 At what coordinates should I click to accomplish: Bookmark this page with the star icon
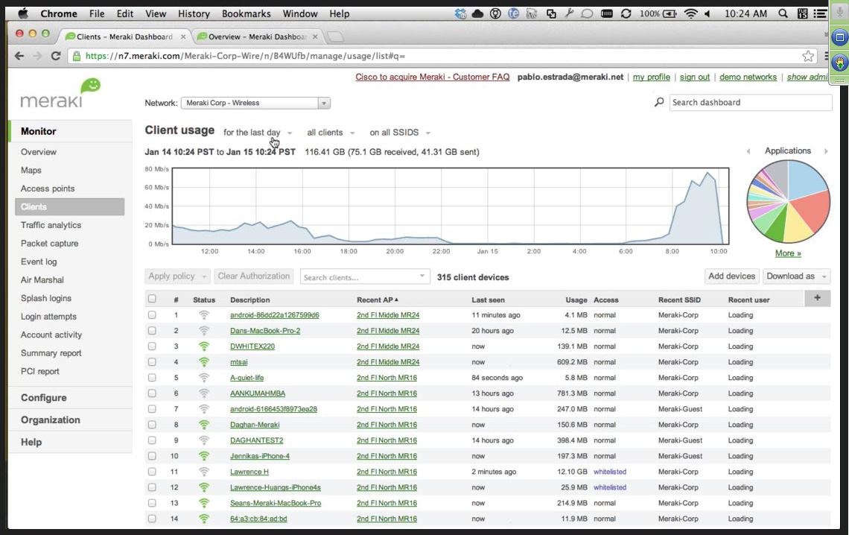[808, 56]
